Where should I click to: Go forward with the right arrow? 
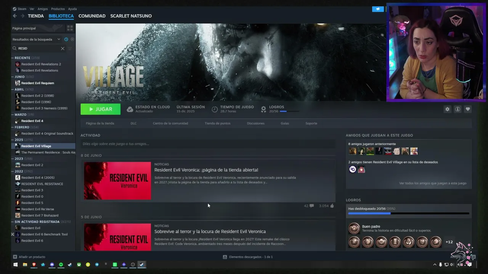[22, 16]
